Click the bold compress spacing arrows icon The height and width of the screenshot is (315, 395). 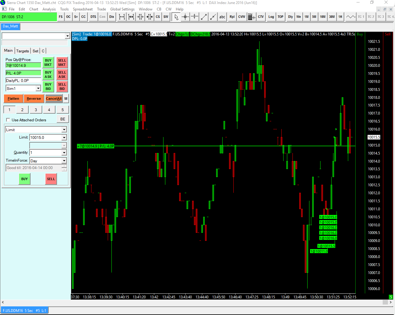coord(150,17)
